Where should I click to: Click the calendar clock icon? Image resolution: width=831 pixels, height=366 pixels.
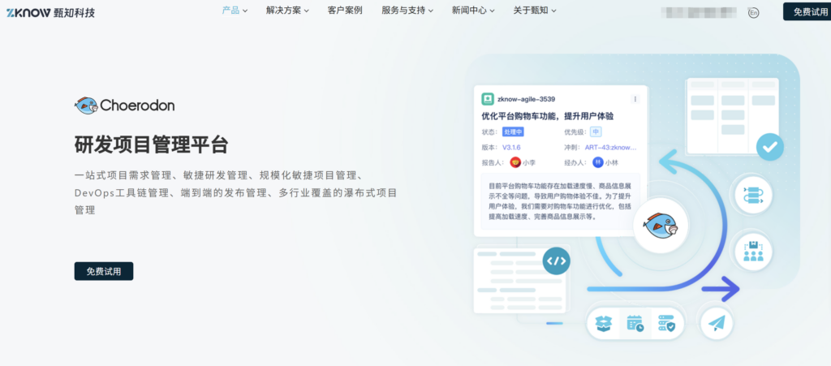pos(635,323)
